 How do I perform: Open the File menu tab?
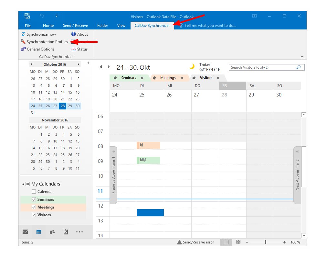coord(28,26)
